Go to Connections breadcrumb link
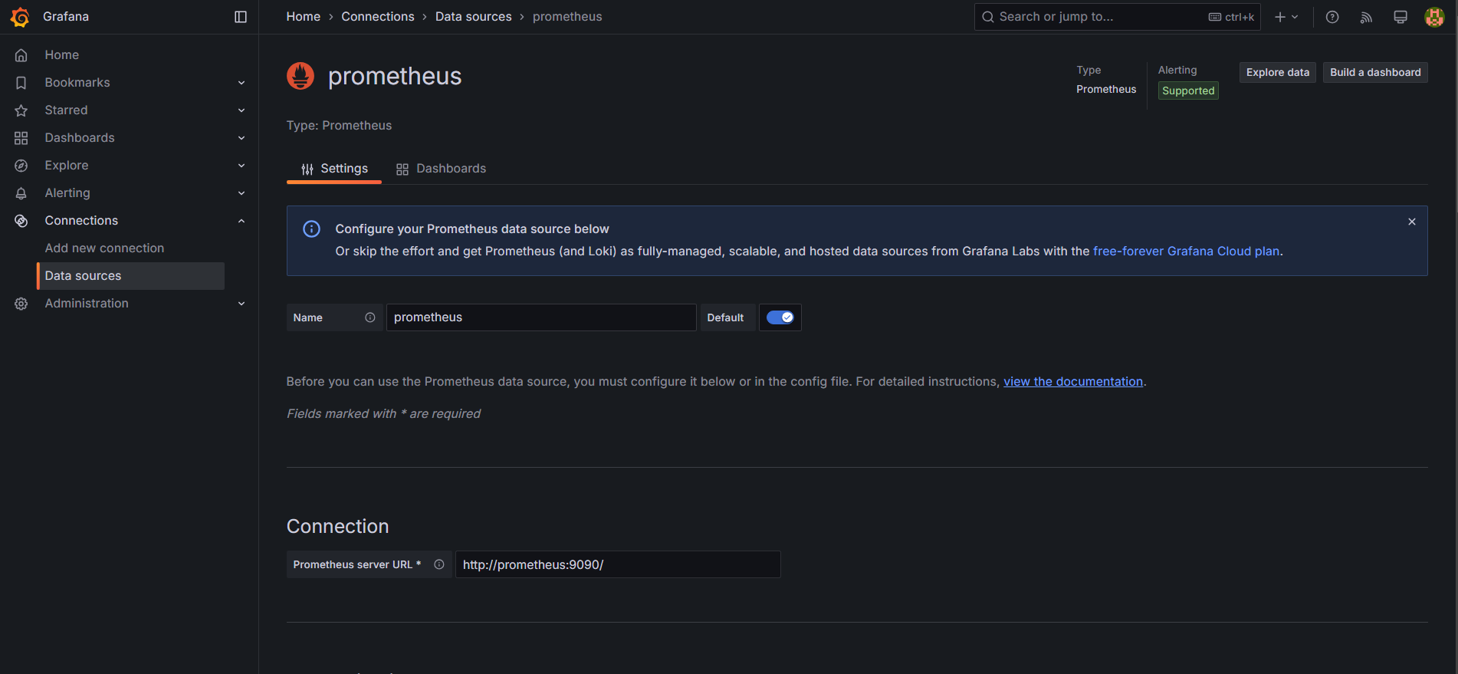The image size is (1458, 674). click(378, 17)
